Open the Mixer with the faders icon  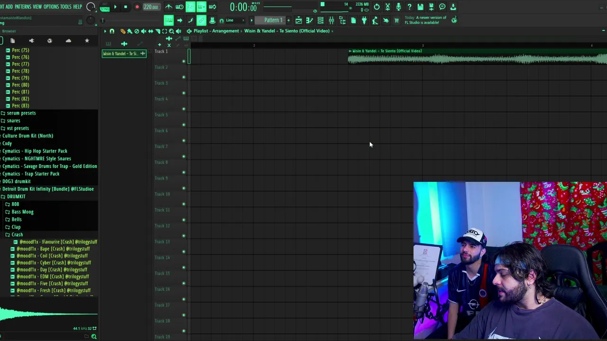click(331, 20)
